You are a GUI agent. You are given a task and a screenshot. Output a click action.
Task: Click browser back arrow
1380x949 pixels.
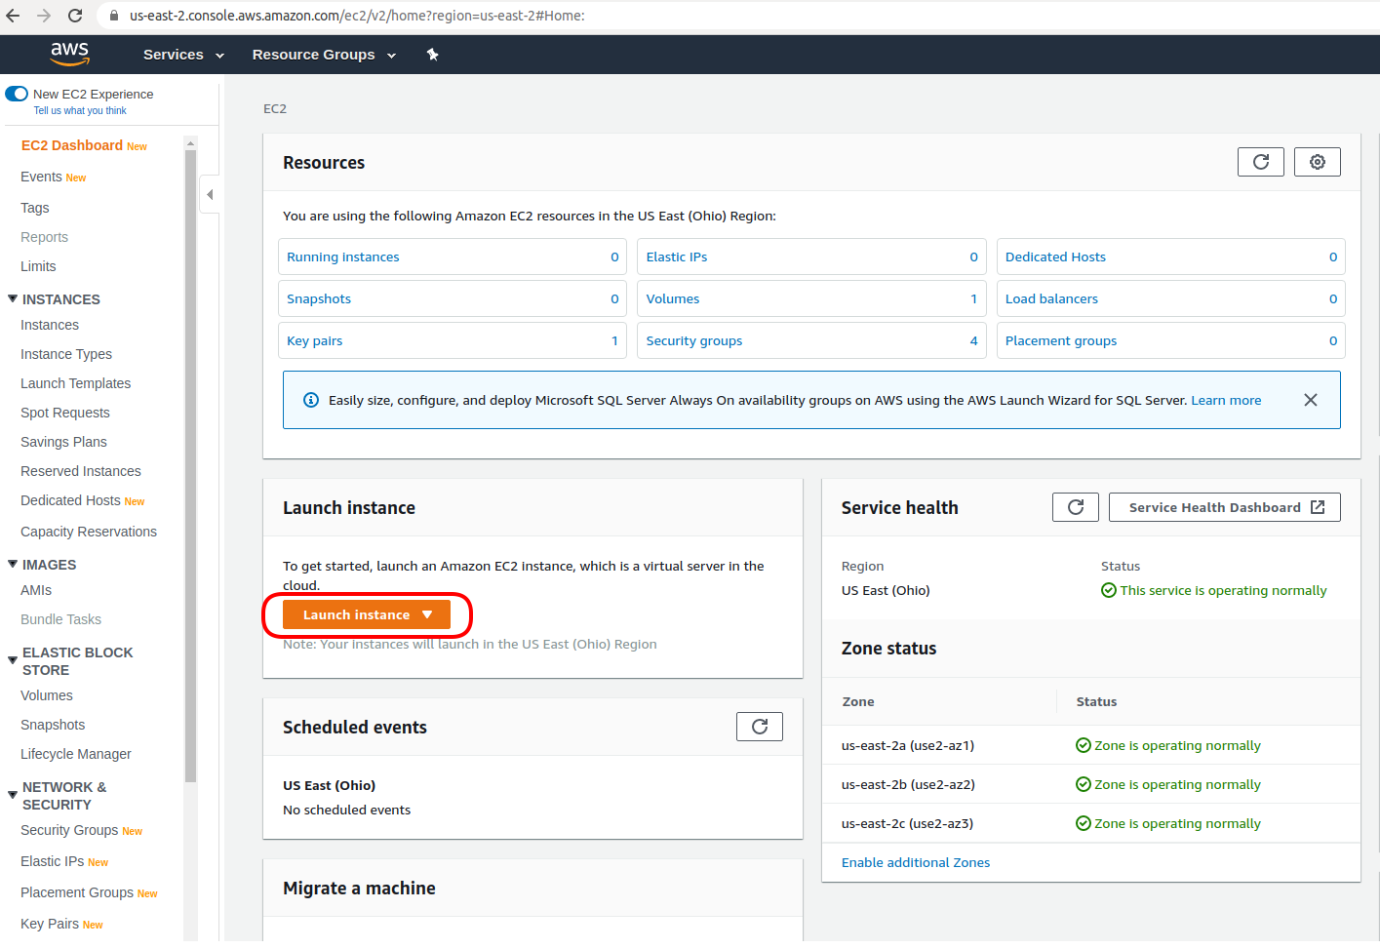(14, 16)
